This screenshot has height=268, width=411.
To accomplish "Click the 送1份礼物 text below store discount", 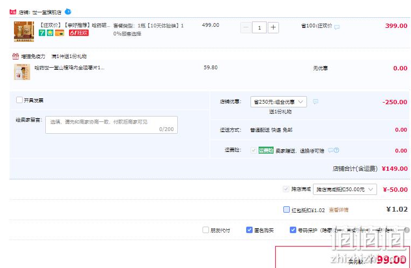I will coord(280,112).
